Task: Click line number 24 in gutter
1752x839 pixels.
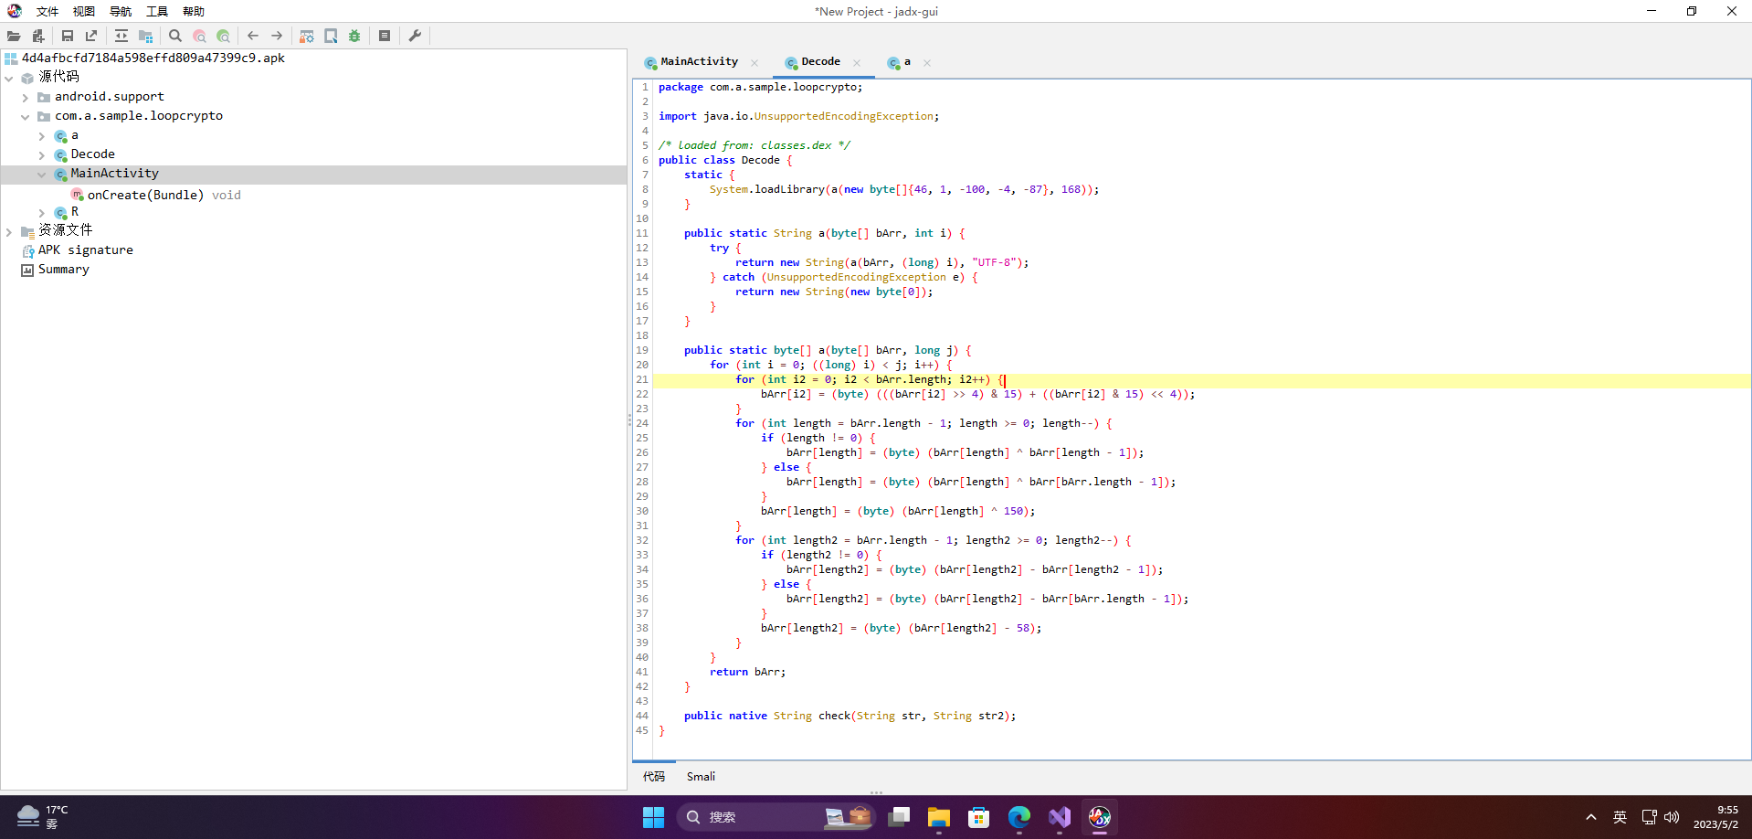Action: pos(642,423)
